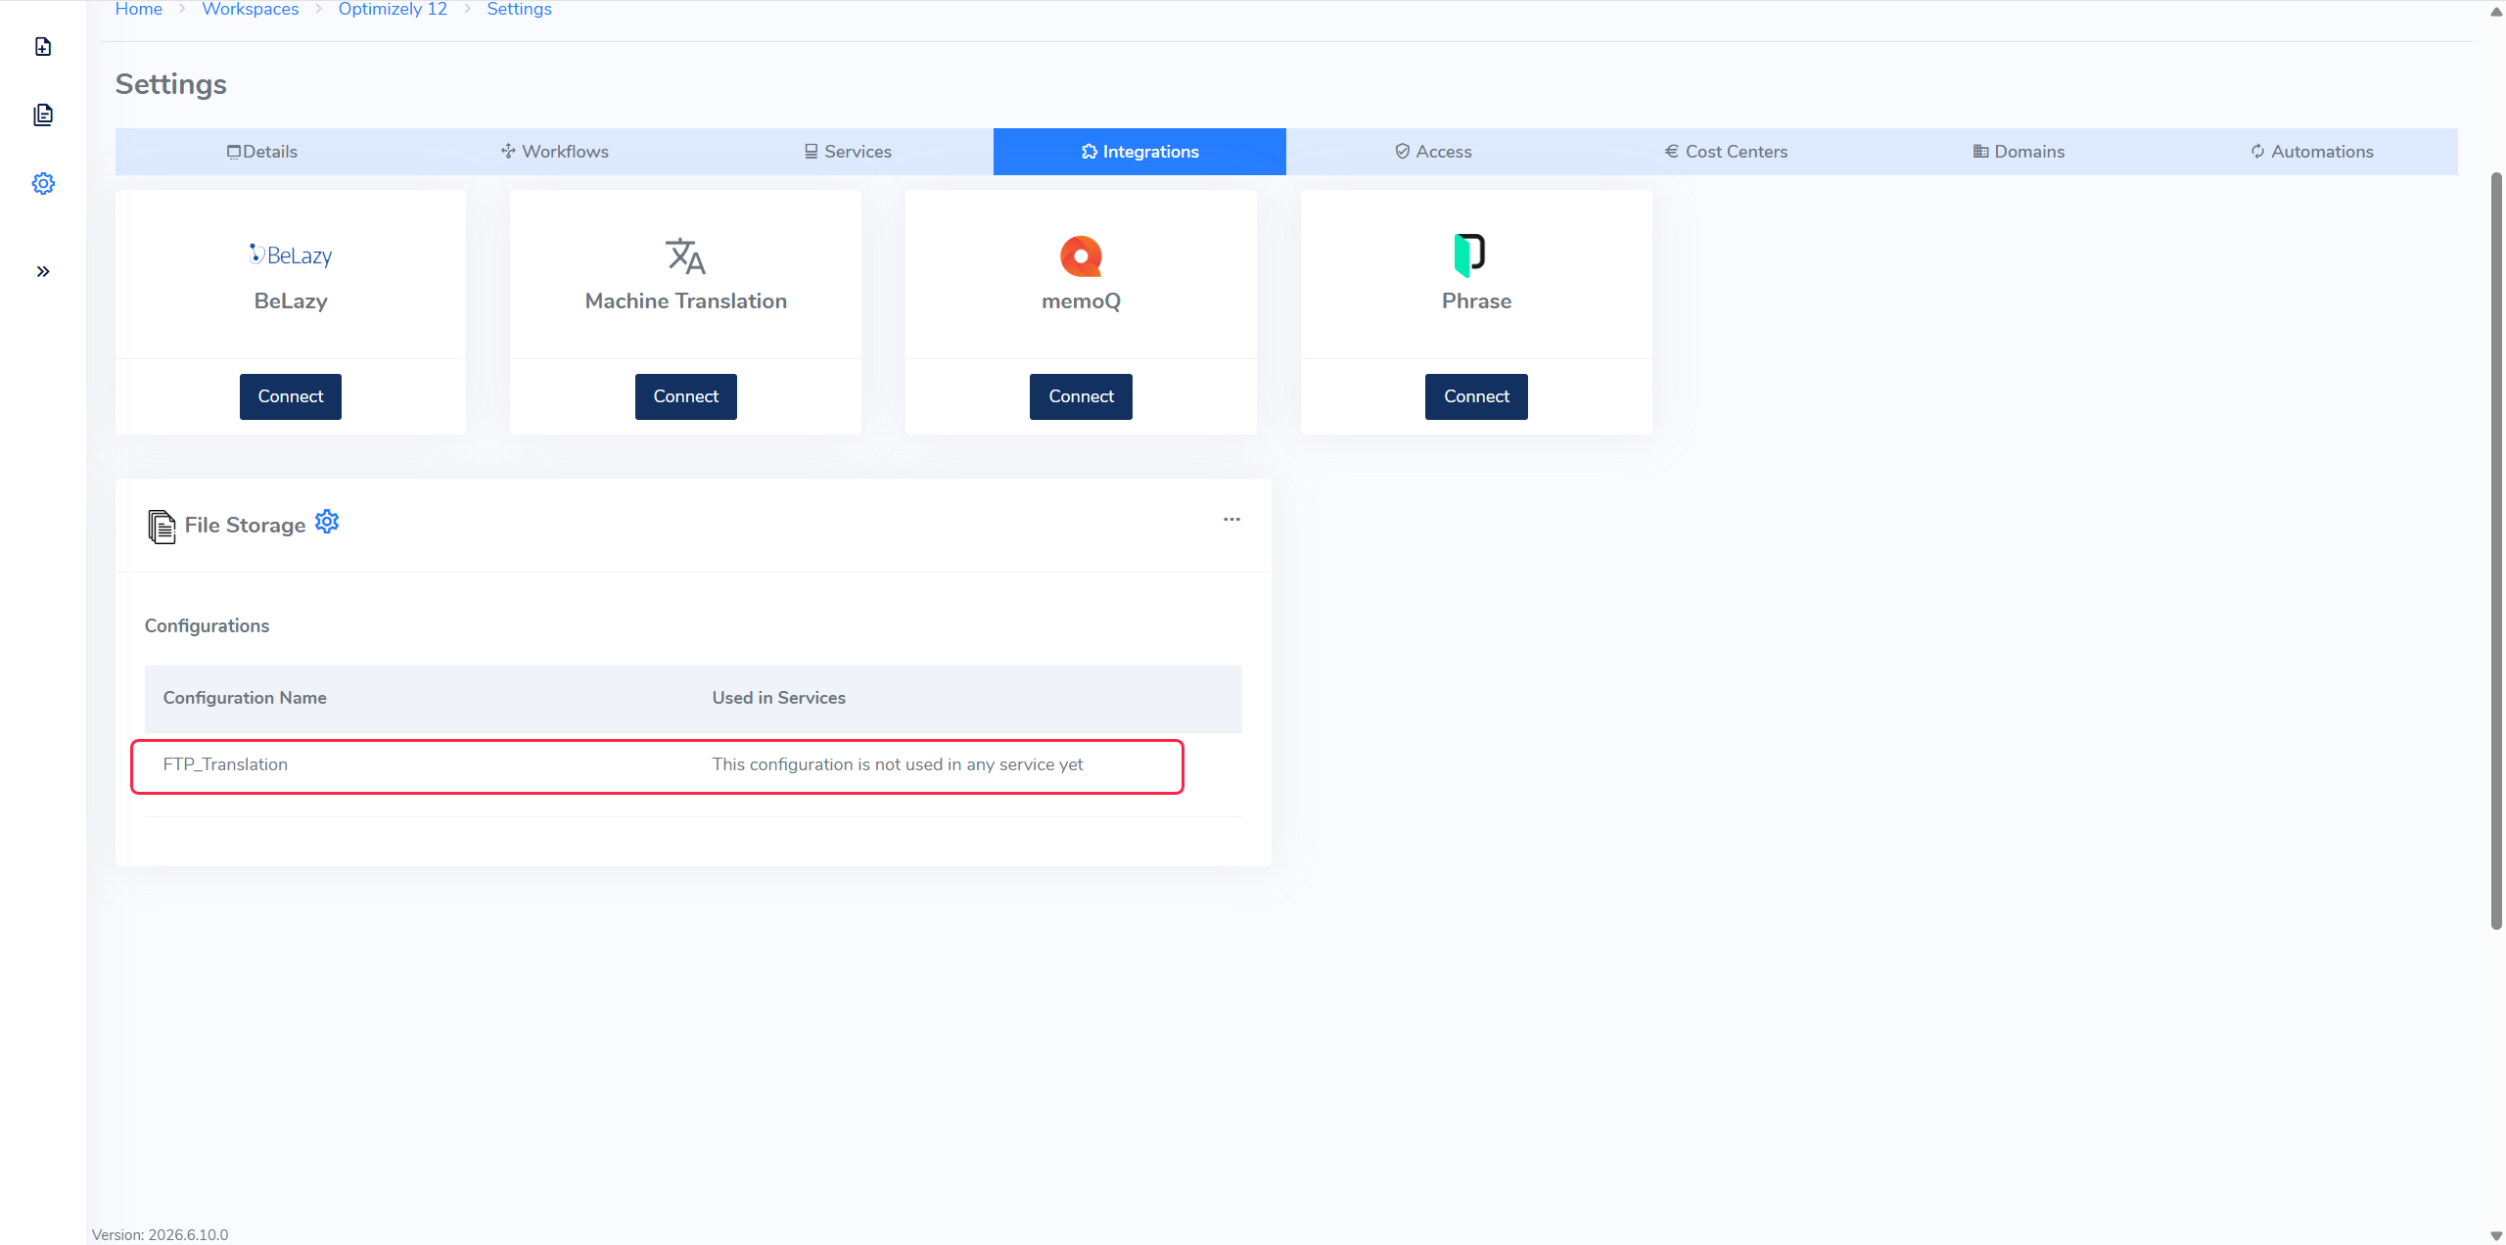Select the Integrations tab
Image resolution: width=2506 pixels, height=1245 pixels.
coord(1139,152)
